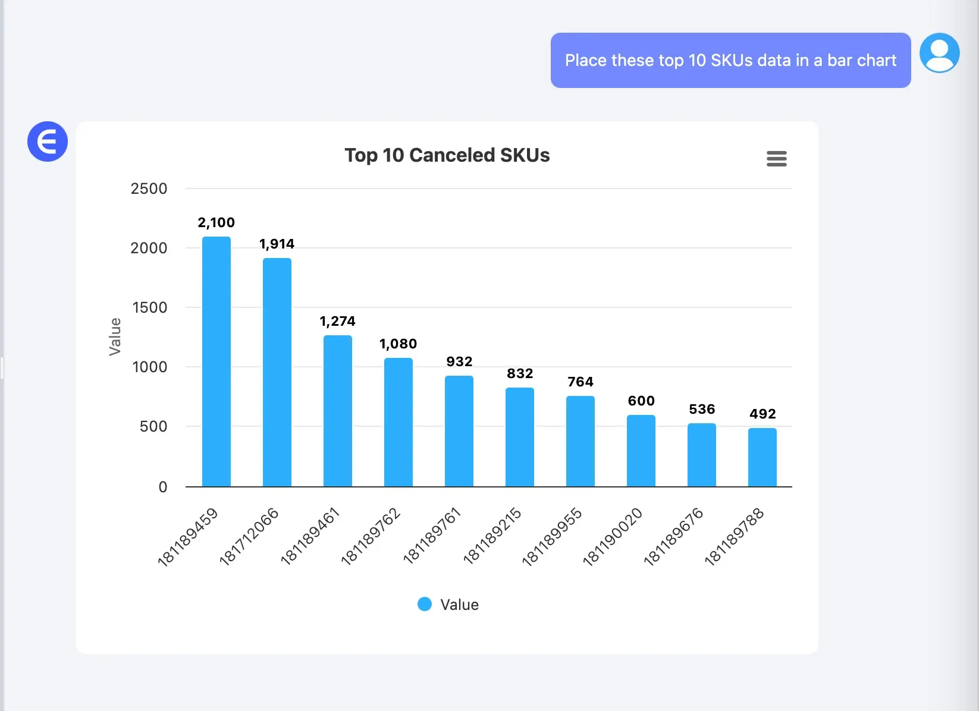Click the bar labeled 1,274
Viewport: 979px width, 711px height.
[337, 410]
